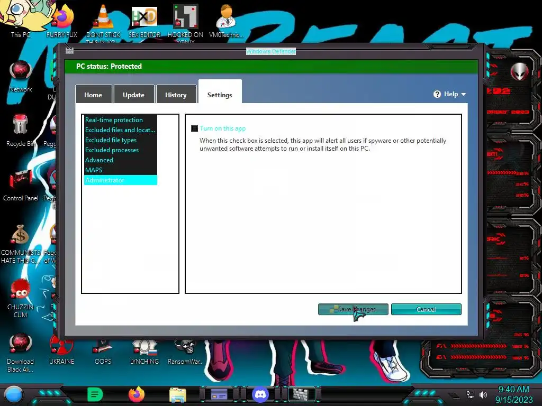Open the Control Panel desktop icon
Screen dimensions: 542x406
click(x=21, y=185)
